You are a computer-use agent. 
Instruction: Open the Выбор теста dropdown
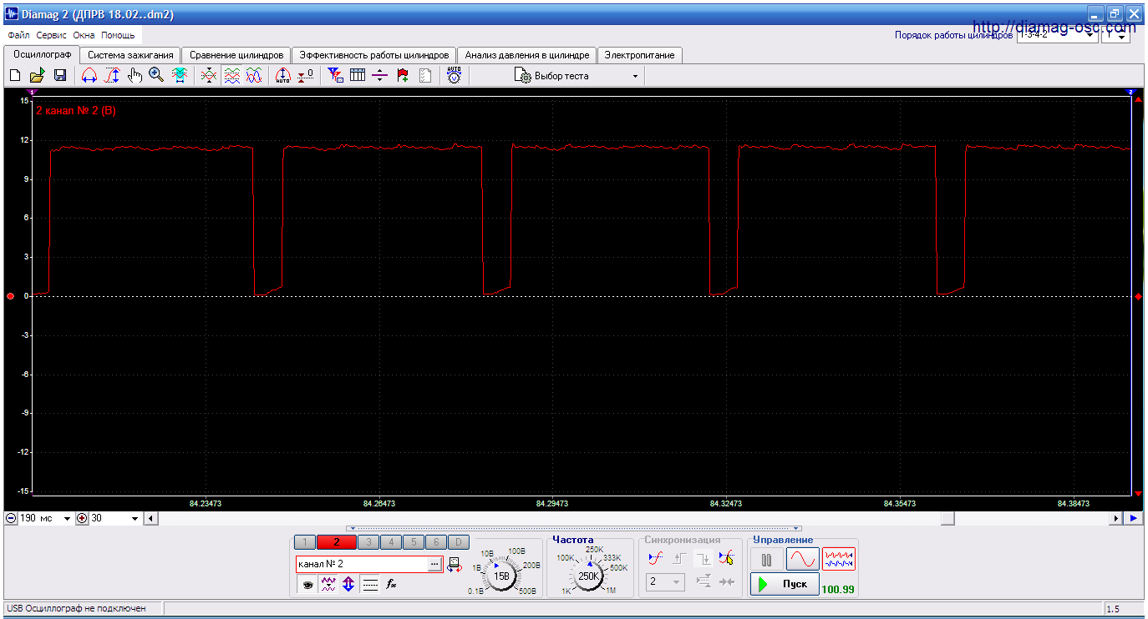pyautogui.click(x=578, y=76)
